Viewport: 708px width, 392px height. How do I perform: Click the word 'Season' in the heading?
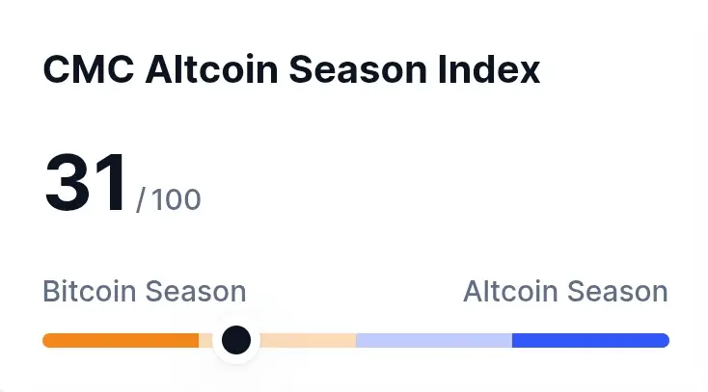[x=353, y=72]
